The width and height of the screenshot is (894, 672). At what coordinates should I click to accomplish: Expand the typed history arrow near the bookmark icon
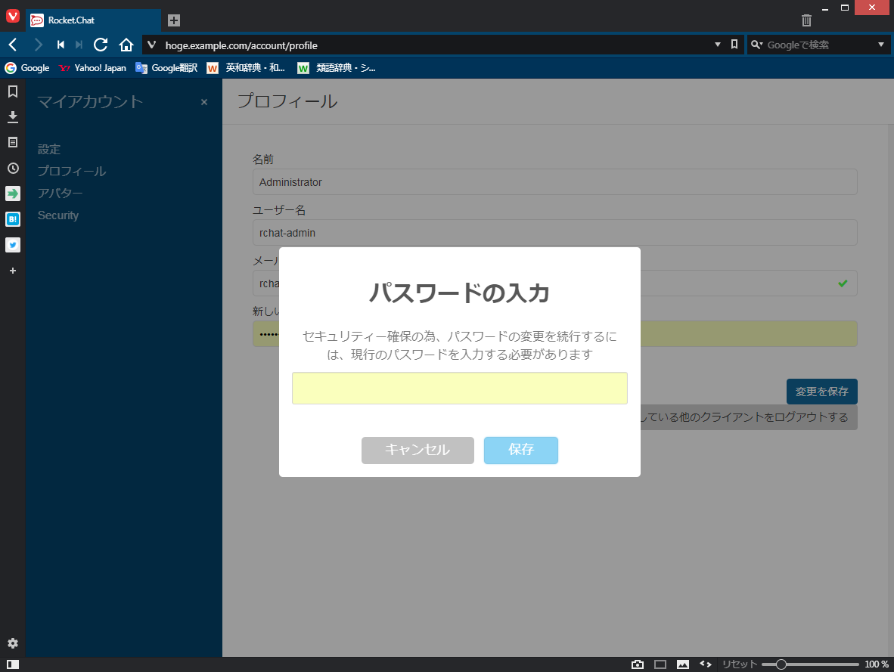point(717,45)
